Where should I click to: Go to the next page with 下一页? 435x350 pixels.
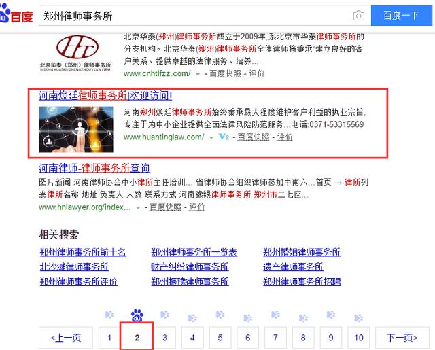(402, 337)
